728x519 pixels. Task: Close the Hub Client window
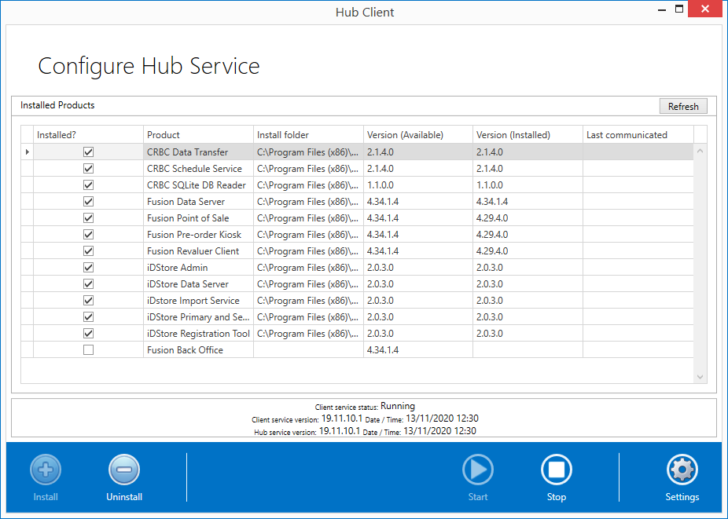coord(704,9)
